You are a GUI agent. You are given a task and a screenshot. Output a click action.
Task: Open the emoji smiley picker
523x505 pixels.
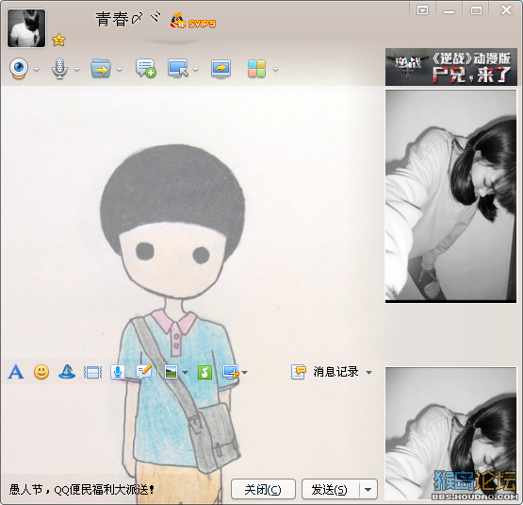pyautogui.click(x=41, y=372)
